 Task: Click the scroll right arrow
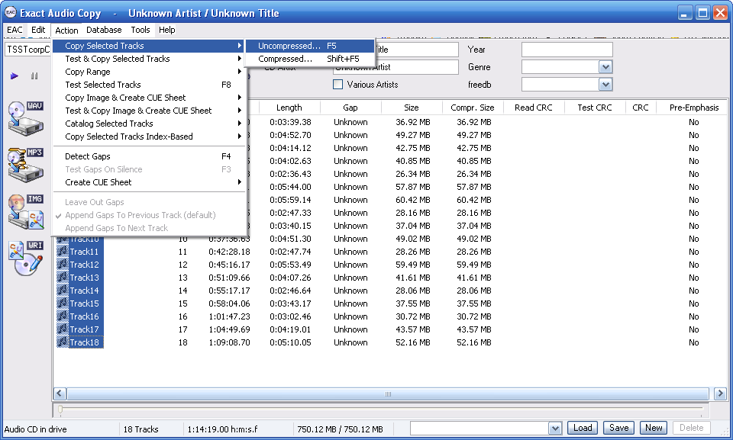720,393
